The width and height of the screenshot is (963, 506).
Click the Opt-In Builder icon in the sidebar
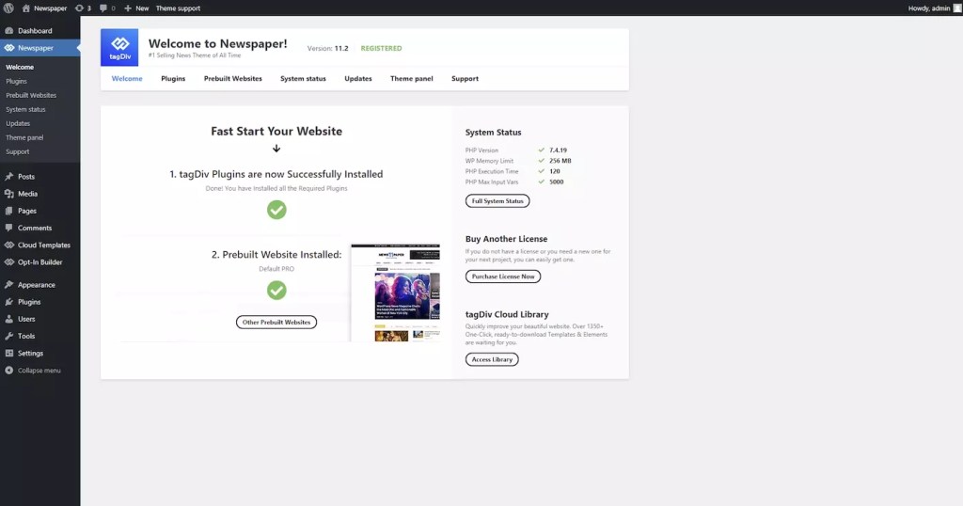pos(9,262)
